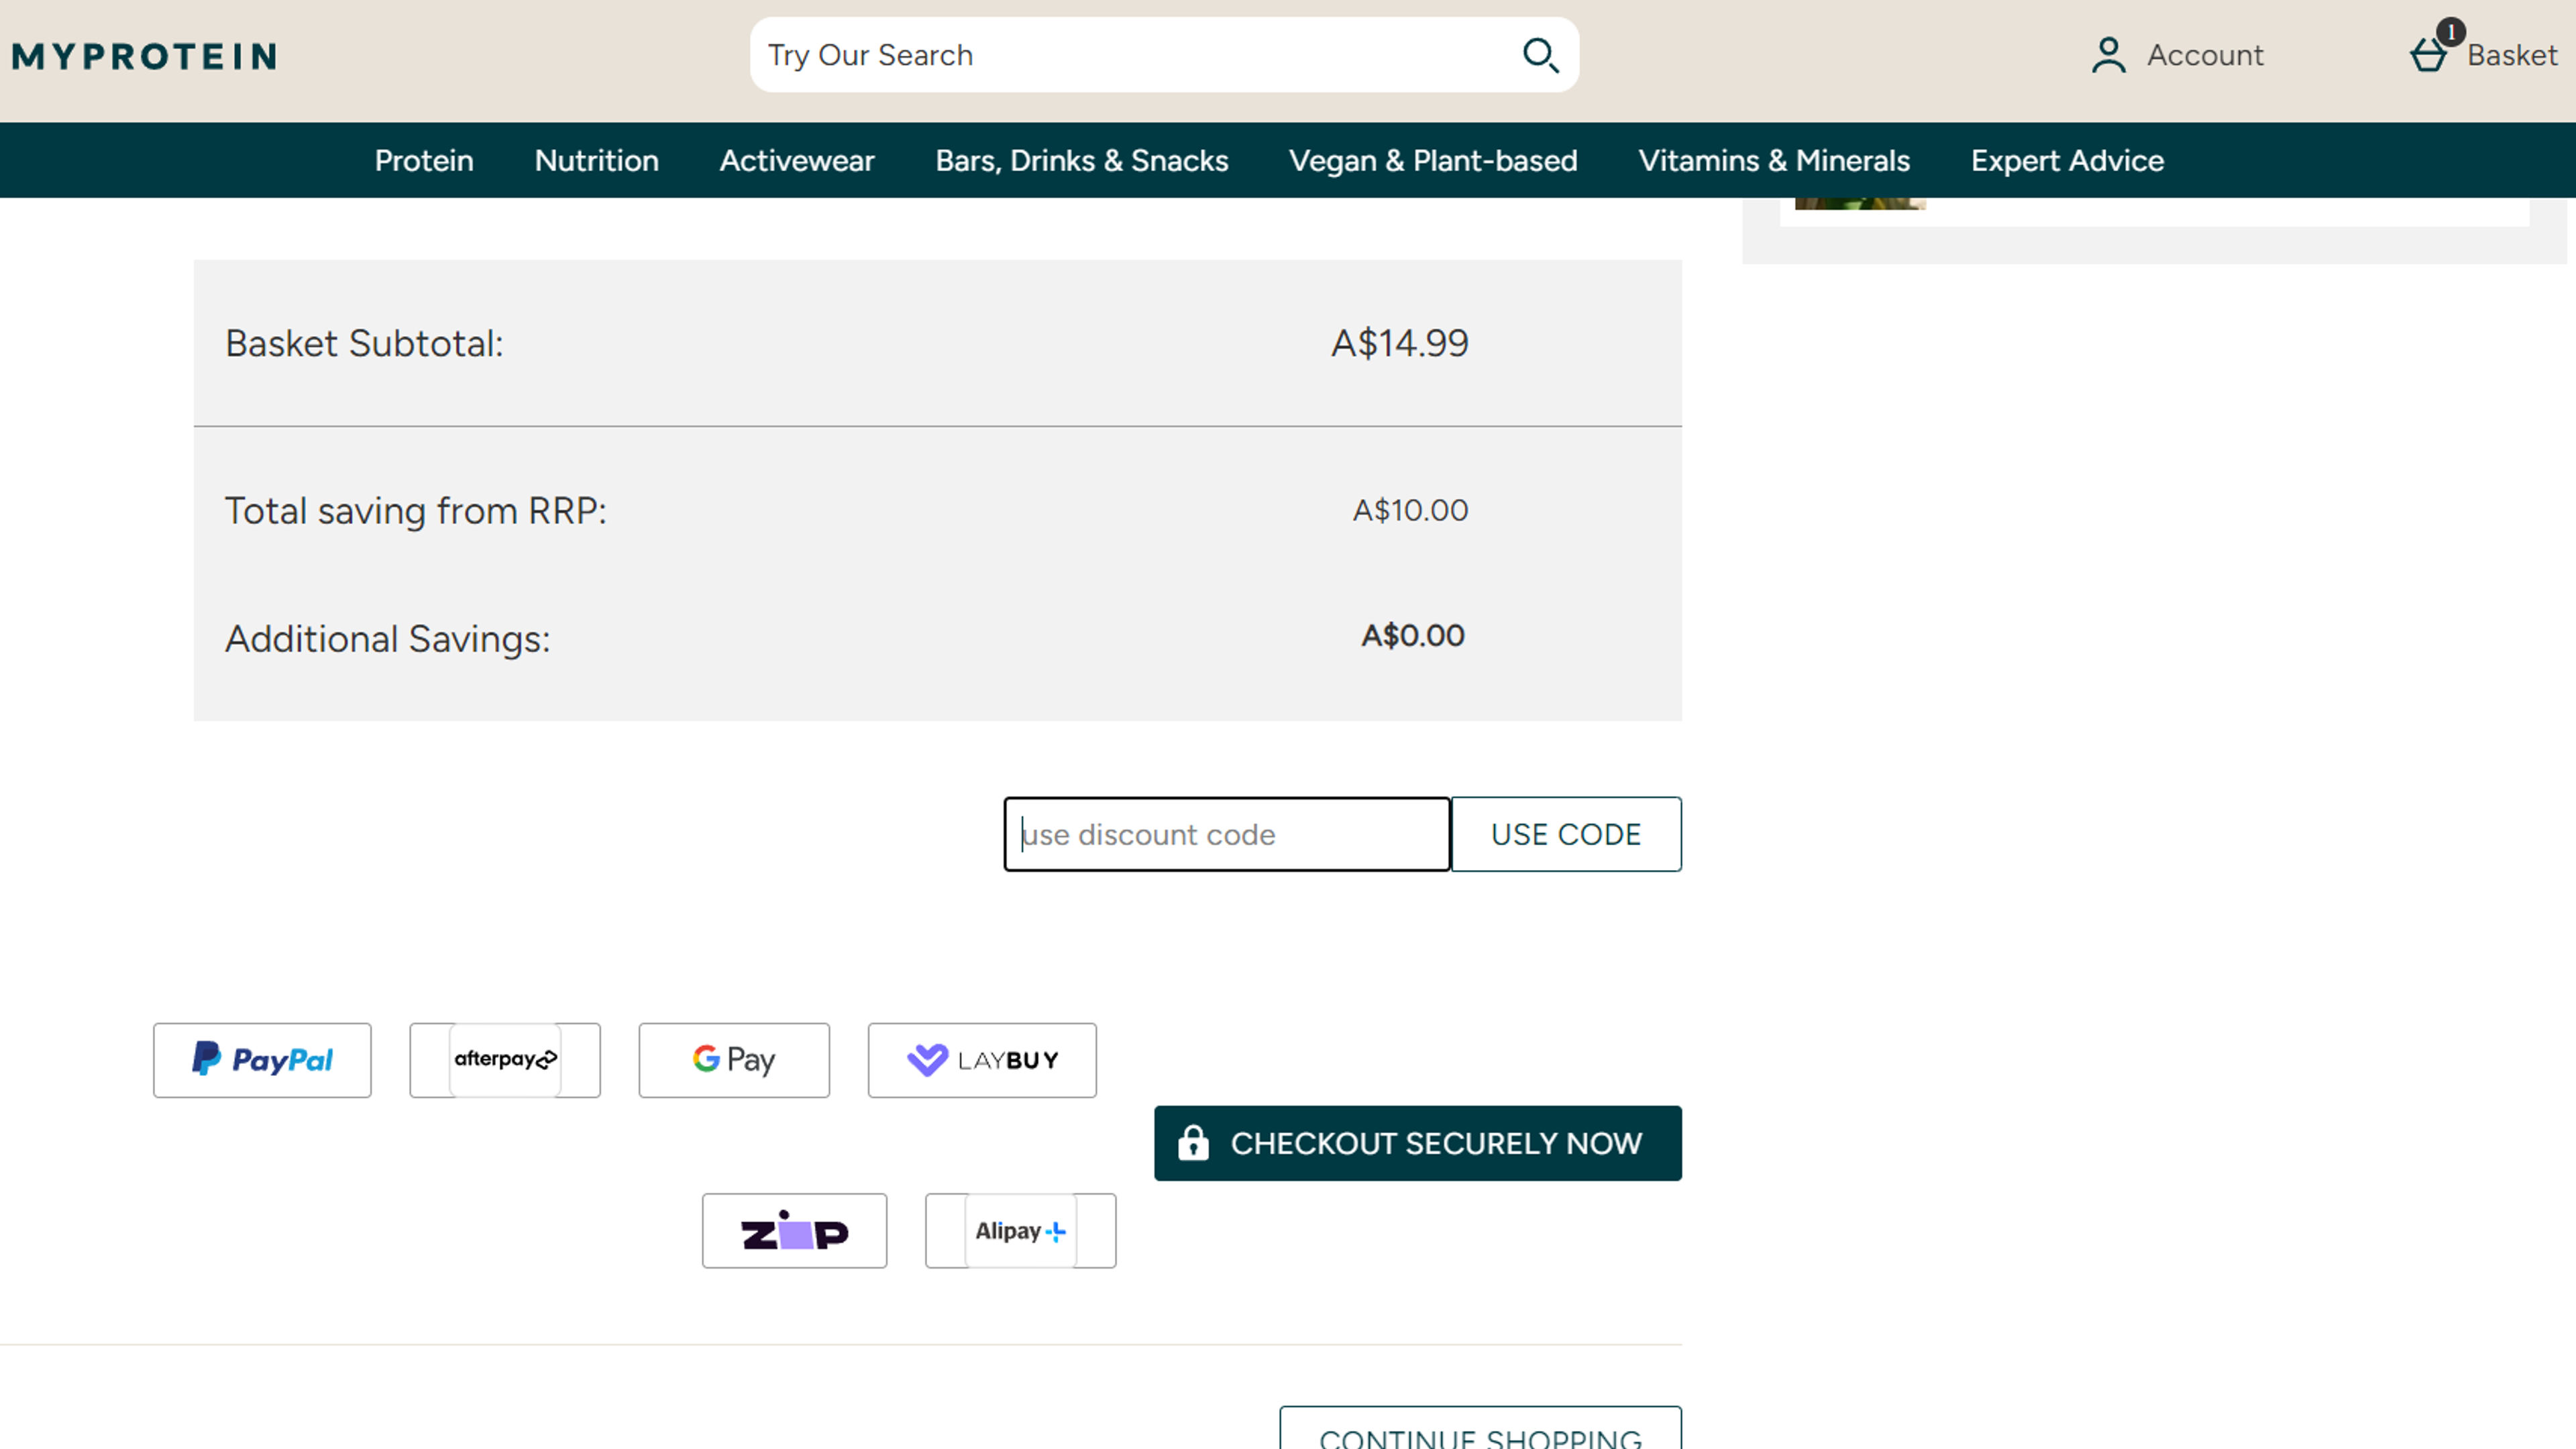Click the product thumbnail in the sidebar

1860,203
